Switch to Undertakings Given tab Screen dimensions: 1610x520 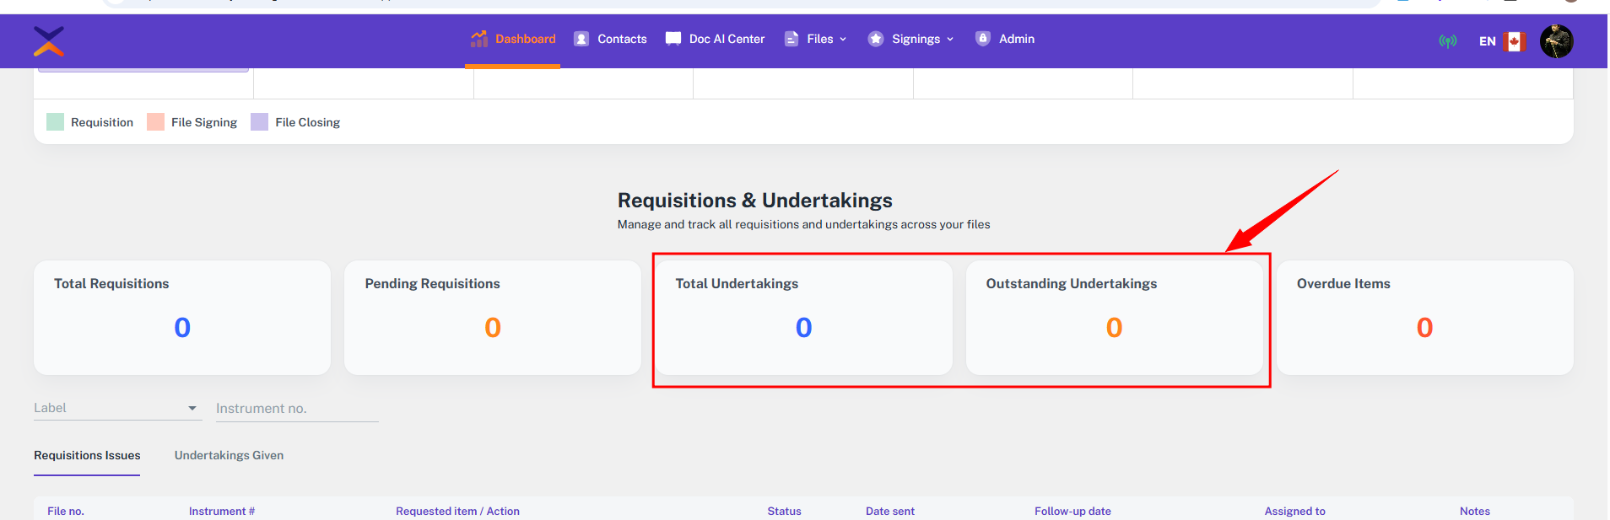point(229,455)
